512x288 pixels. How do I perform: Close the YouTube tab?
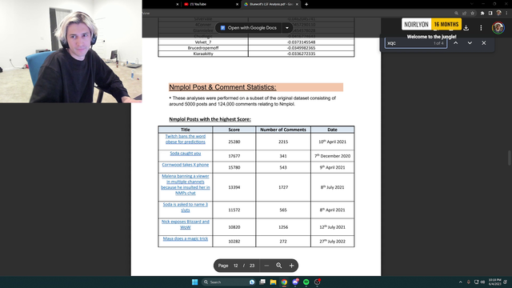(237, 4)
